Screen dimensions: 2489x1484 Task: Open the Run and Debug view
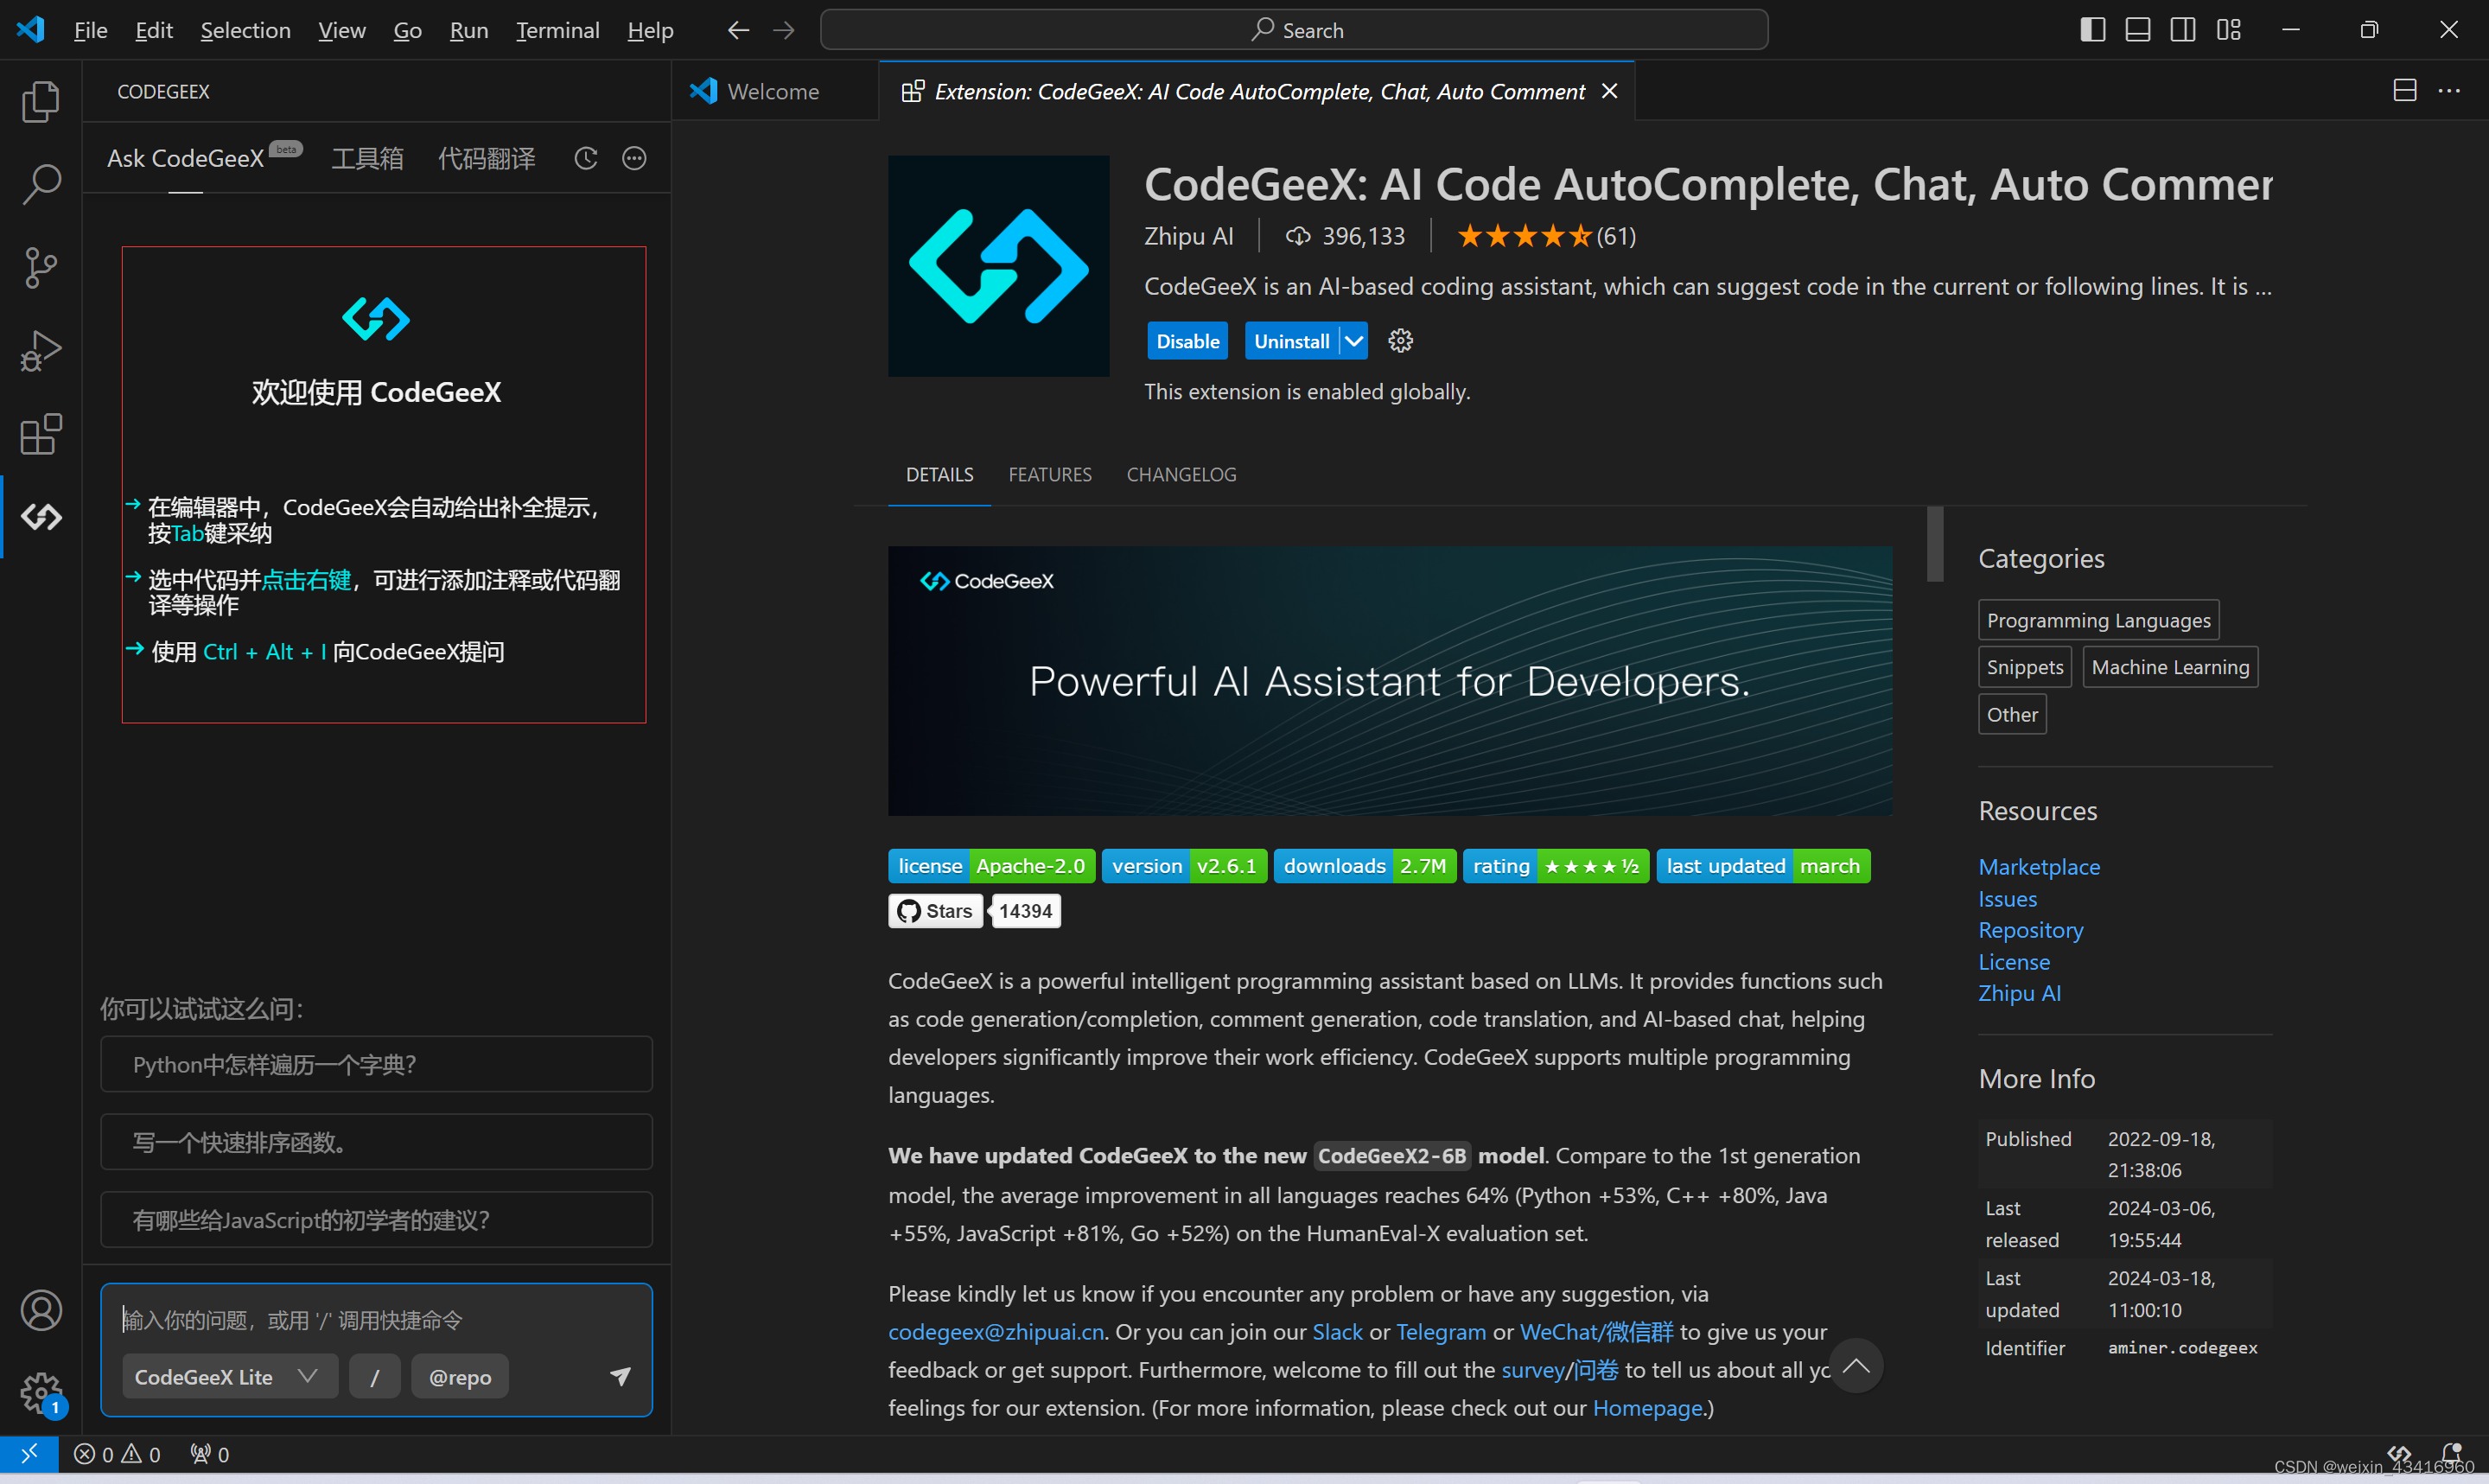point(41,351)
